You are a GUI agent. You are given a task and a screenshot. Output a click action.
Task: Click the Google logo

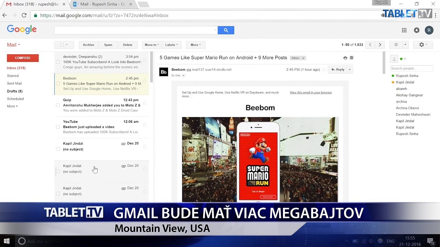click(22, 30)
